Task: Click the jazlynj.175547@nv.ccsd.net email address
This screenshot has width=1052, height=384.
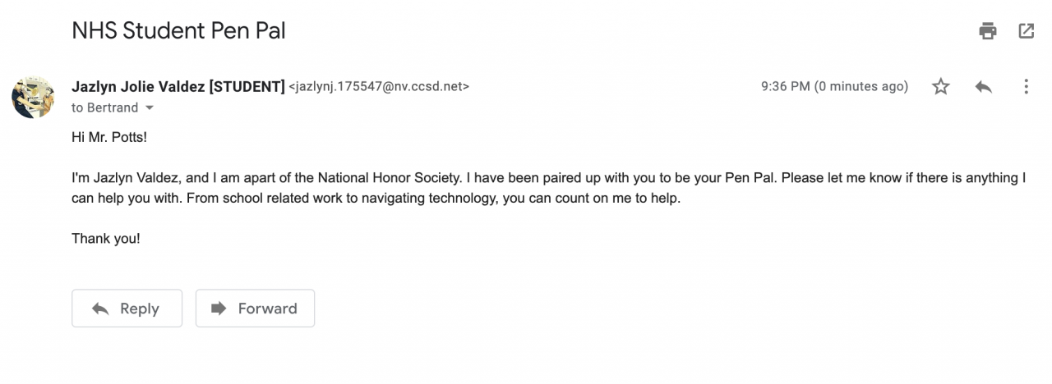Action: click(x=379, y=86)
